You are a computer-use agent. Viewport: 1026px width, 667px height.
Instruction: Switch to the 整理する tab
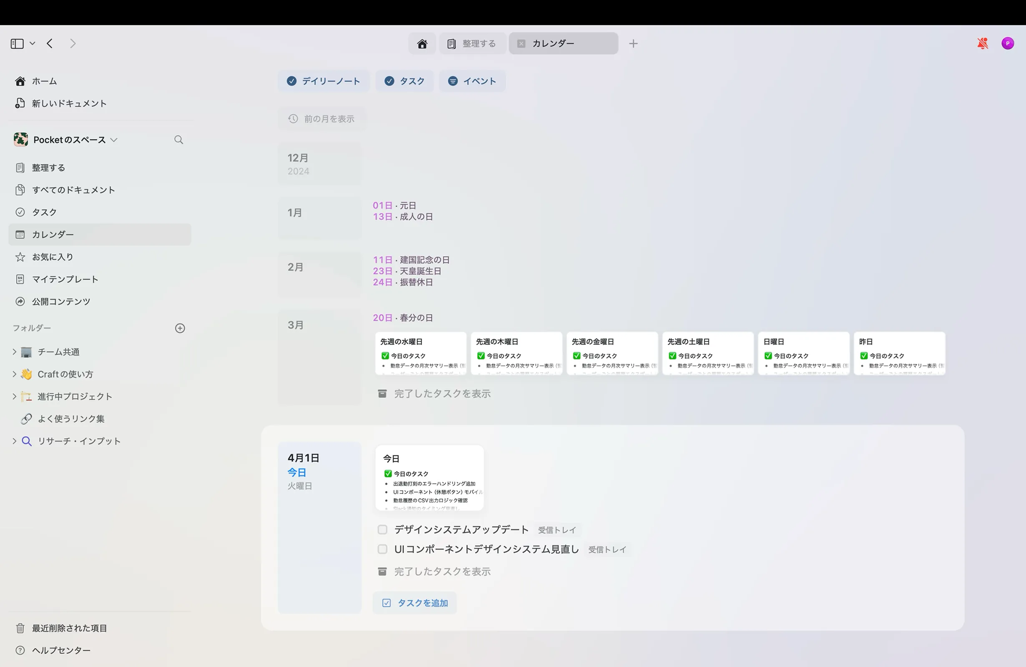tap(473, 43)
